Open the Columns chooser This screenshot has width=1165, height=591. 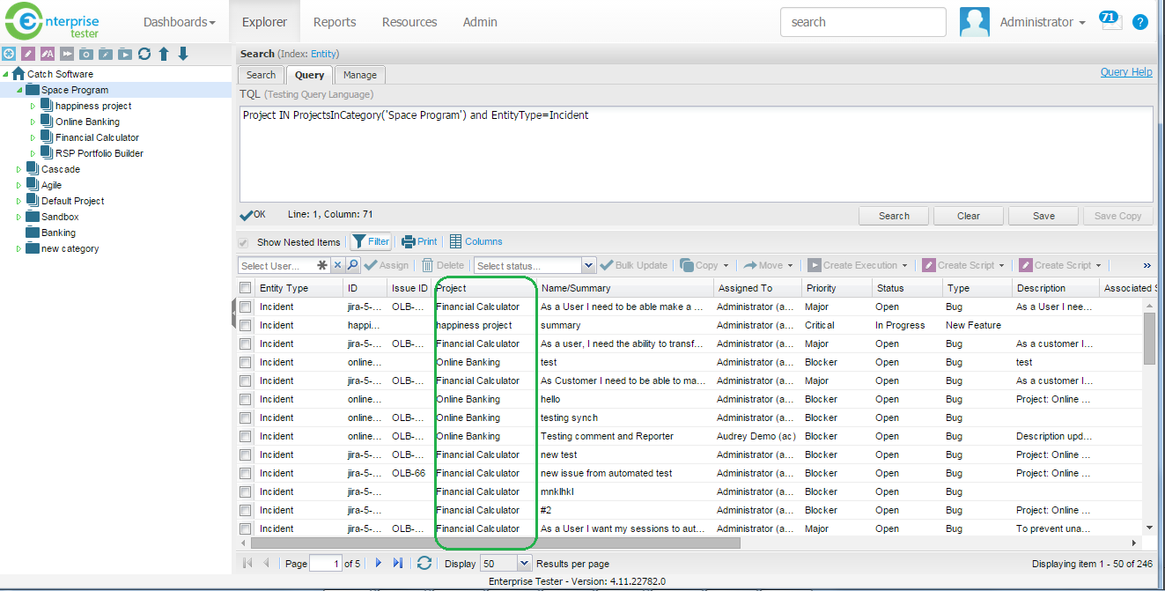476,241
